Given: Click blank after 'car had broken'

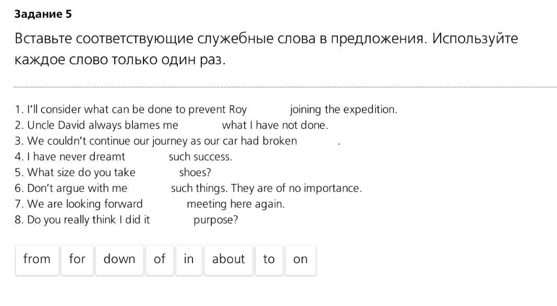Looking at the screenshot, I should [317, 141].
